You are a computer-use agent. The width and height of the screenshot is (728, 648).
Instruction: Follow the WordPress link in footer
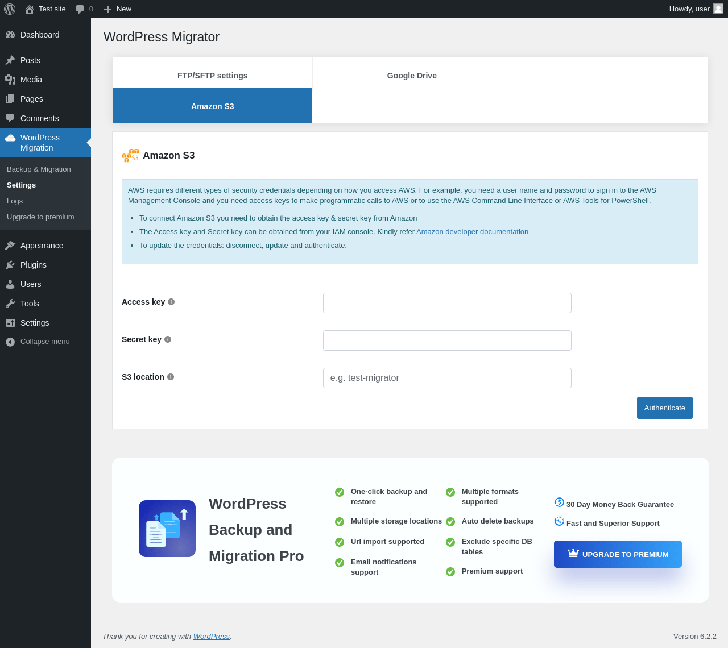pos(212,637)
